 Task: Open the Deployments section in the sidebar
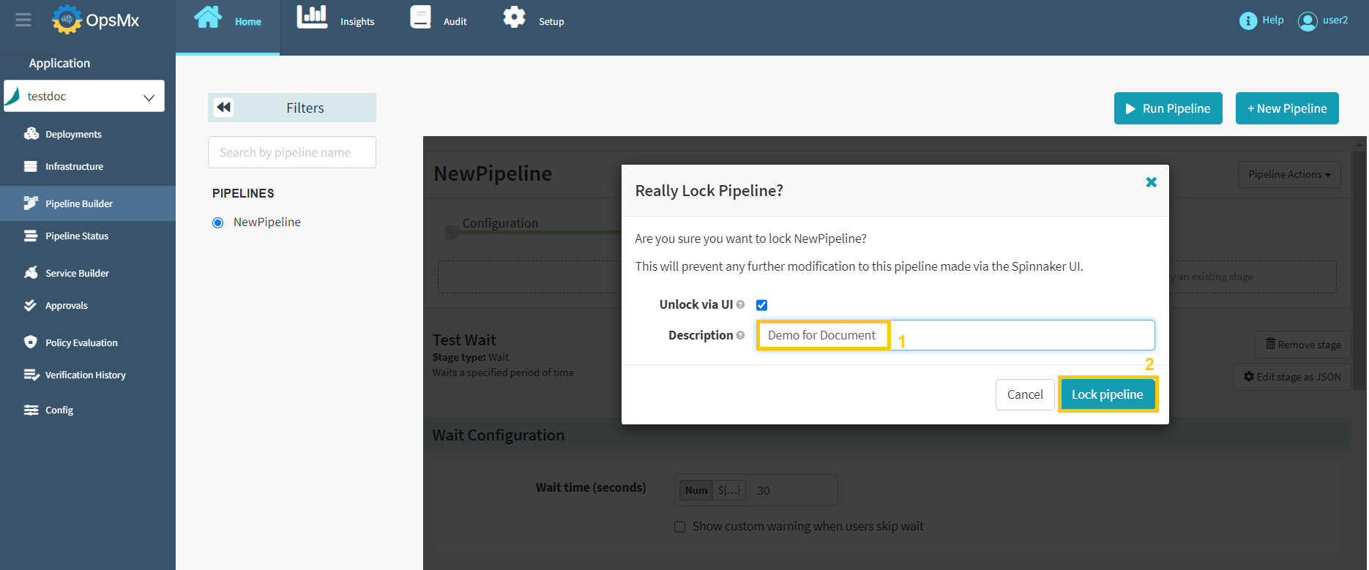(72, 134)
